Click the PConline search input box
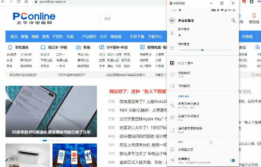Viewport: 261px width, 167px height. point(141,19)
